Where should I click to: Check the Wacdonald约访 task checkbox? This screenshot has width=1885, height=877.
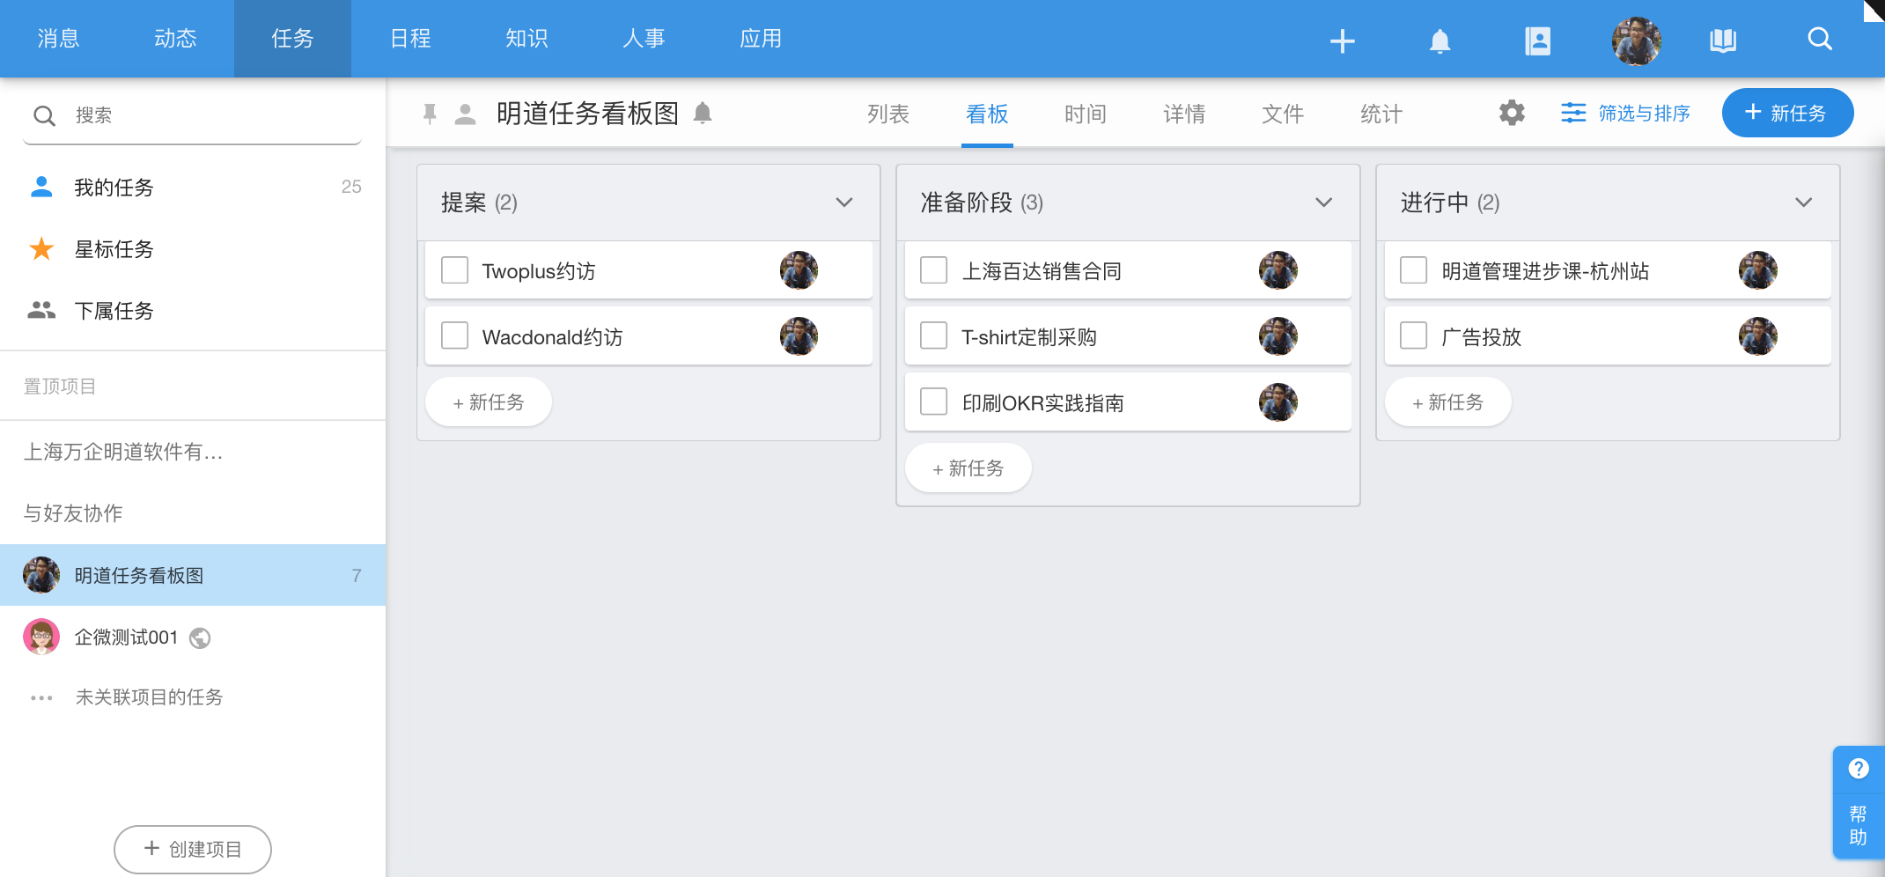[x=454, y=335]
